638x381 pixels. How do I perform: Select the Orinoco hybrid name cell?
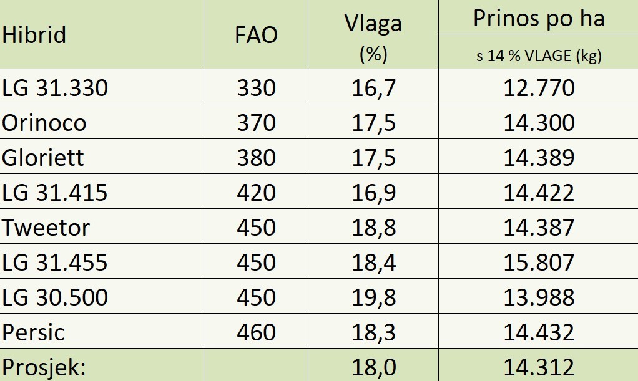(x=44, y=123)
